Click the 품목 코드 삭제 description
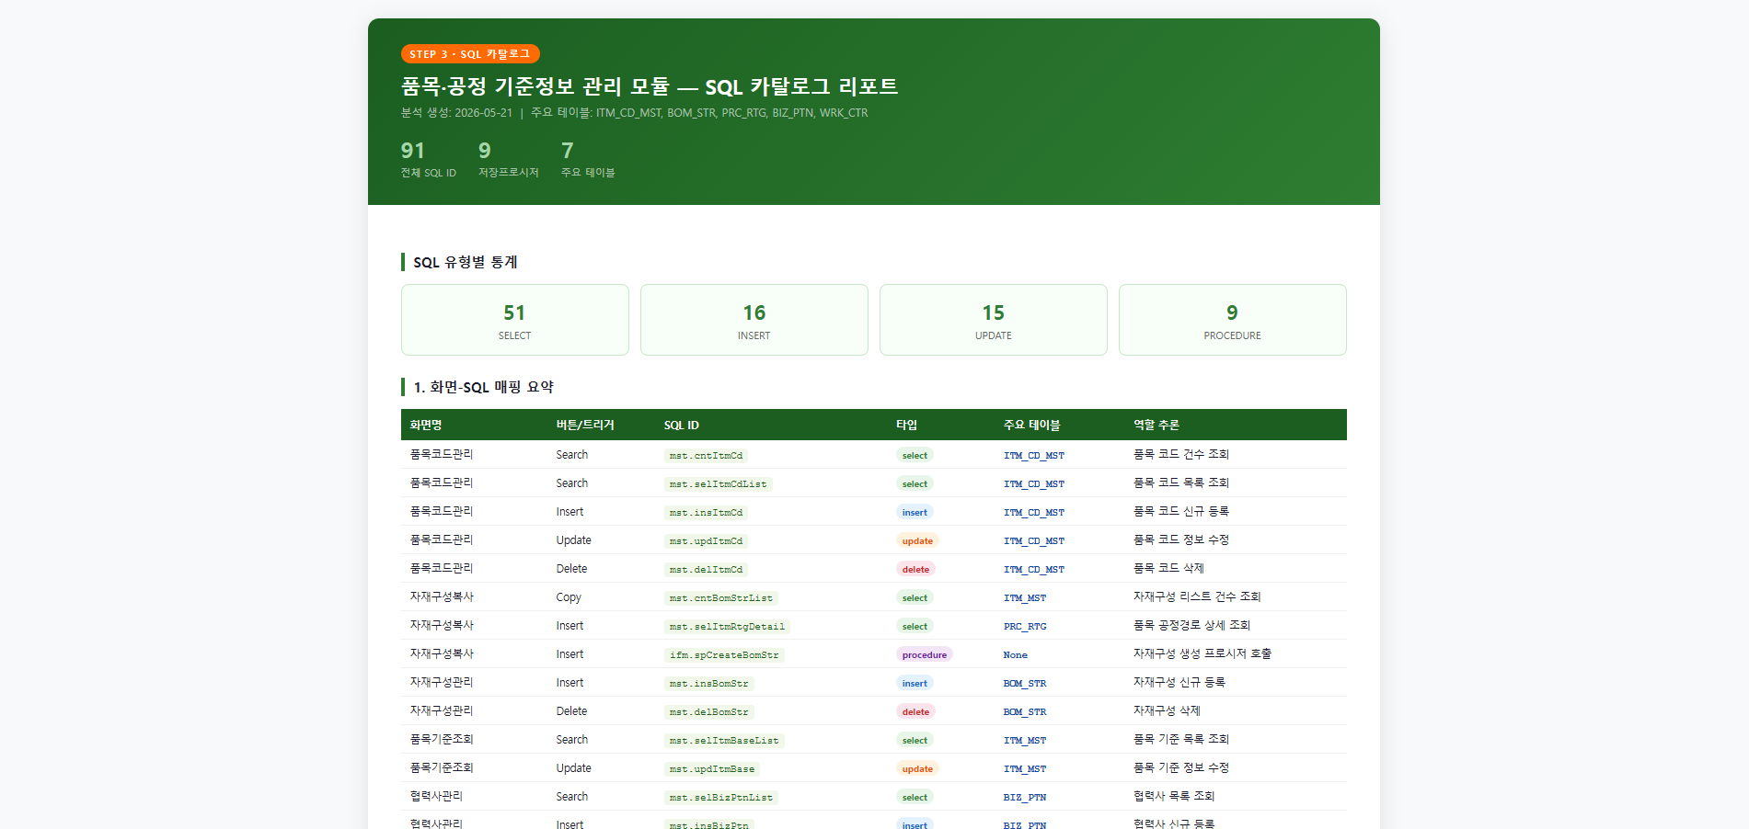Screen dimensions: 1749x829 (1168, 569)
